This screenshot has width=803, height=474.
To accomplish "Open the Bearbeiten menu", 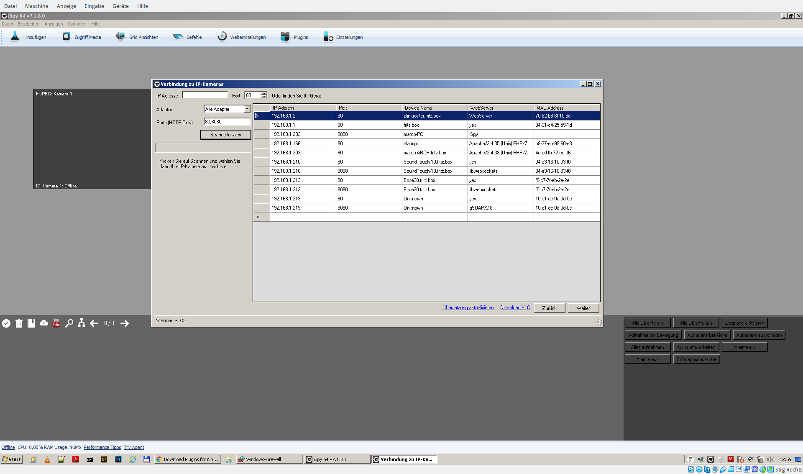I will pos(28,24).
